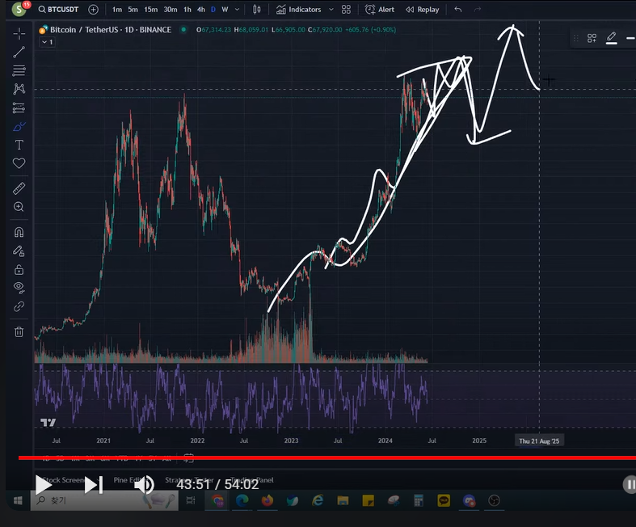The height and width of the screenshot is (527, 636).
Task: Select the Text annotation tool
Action: [x=19, y=145]
